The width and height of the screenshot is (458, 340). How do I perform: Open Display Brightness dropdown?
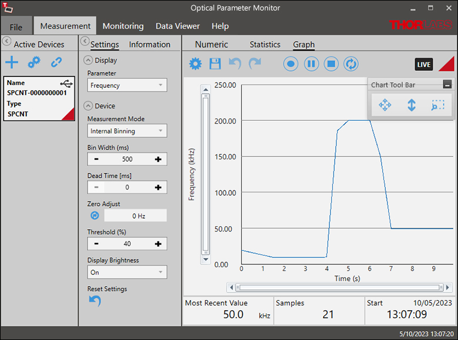[127, 273]
